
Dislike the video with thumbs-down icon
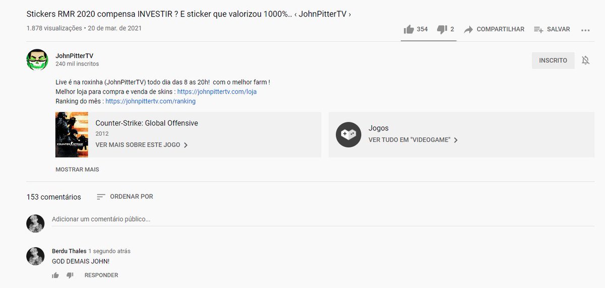[442, 29]
